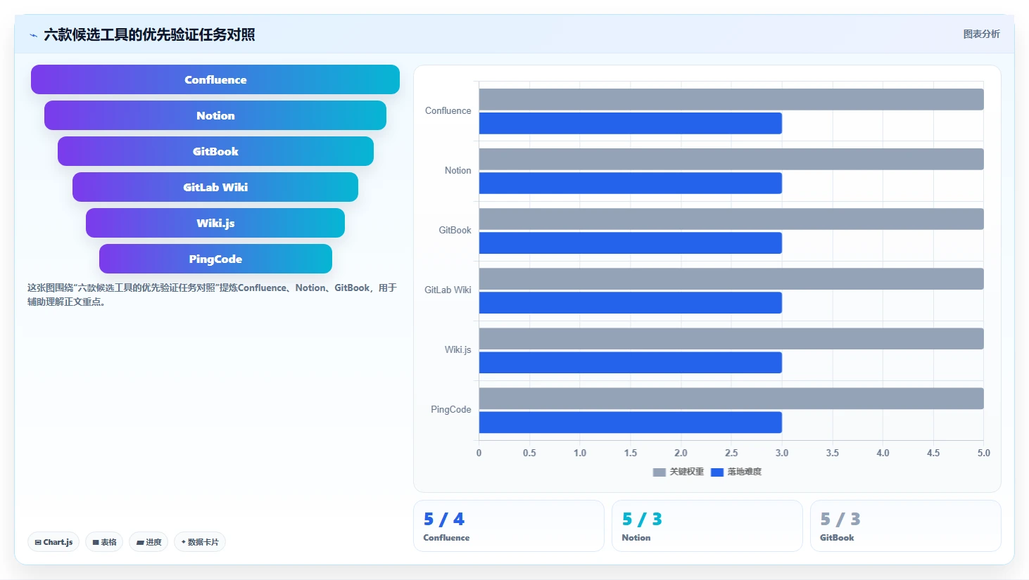This screenshot has width=1029, height=580.
Task: Click the x-axis value 2.5
Action: click(x=731, y=453)
